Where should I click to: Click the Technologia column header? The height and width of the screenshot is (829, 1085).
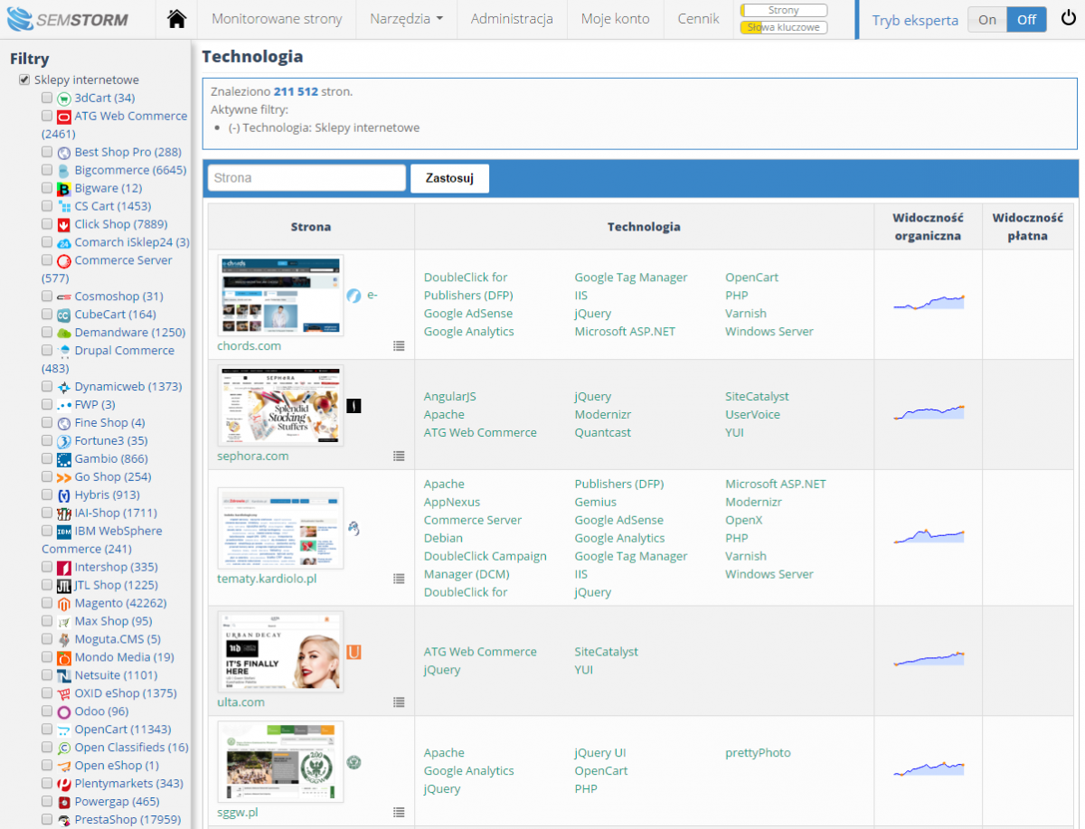pyautogui.click(x=644, y=227)
